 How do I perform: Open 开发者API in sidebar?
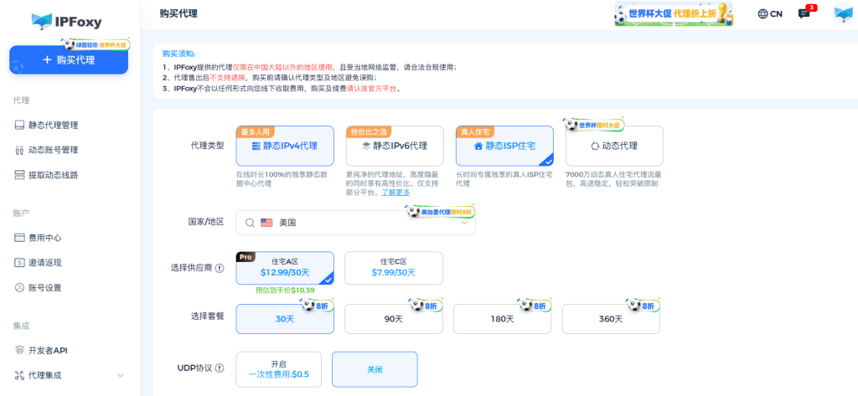(x=40, y=351)
